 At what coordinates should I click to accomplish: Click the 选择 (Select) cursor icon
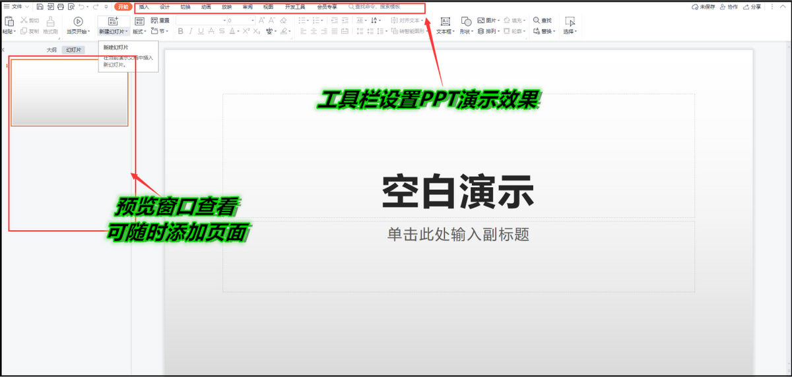coord(570,21)
